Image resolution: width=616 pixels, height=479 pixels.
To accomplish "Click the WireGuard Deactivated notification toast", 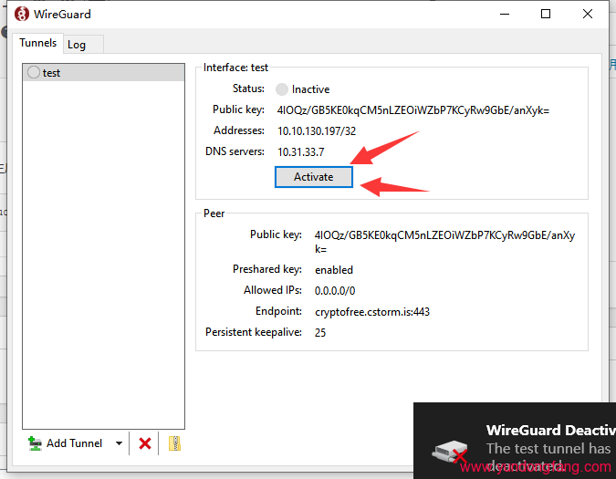I will [515, 441].
